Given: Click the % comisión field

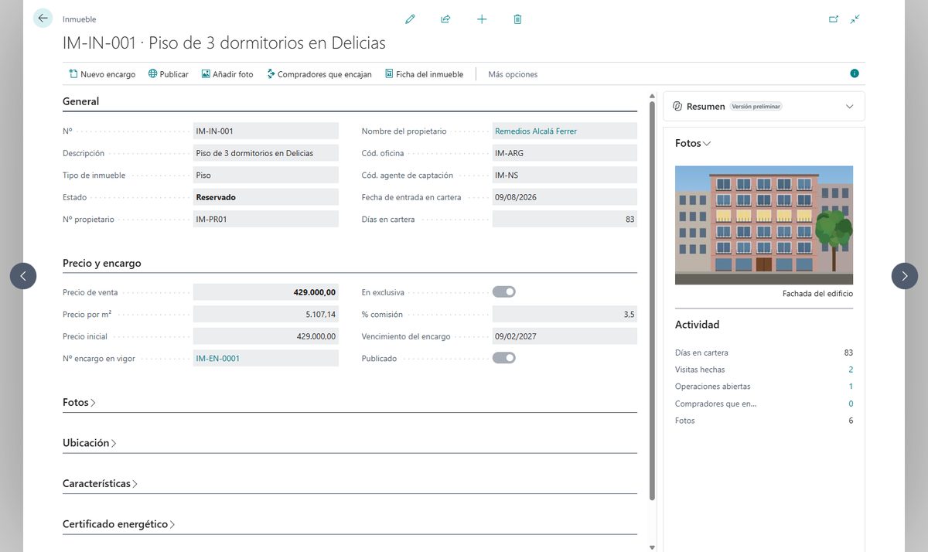Looking at the screenshot, I should [565, 315].
